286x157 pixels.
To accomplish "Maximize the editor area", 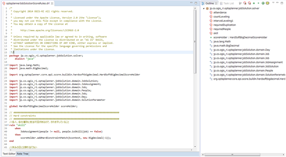I will pos(196,3).
